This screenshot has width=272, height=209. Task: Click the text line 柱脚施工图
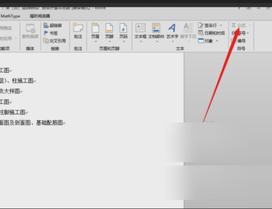click(x=13, y=112)
